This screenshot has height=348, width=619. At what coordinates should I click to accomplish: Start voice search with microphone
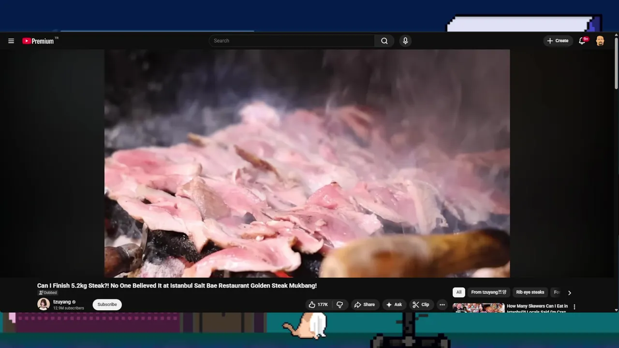tap(405, 41)
